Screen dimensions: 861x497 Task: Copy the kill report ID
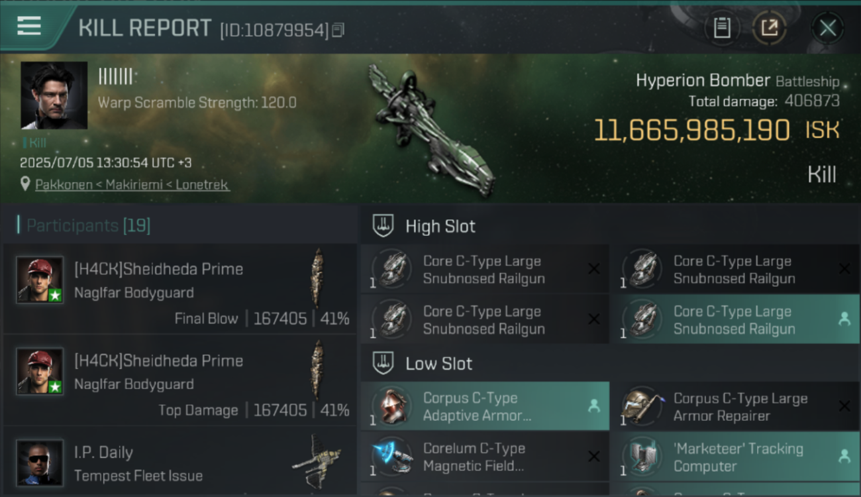[x=338, y=30]
